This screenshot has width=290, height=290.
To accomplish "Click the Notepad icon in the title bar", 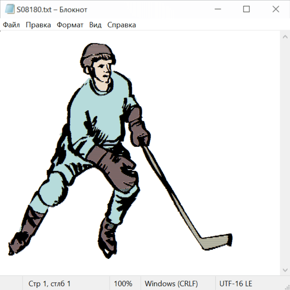I will coord(9,9).
